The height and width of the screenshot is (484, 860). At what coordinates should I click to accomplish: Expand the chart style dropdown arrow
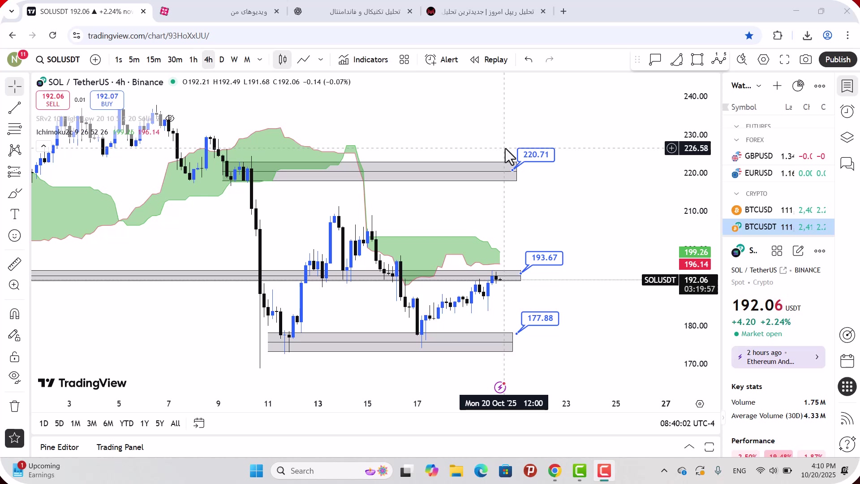coord(321,60)
